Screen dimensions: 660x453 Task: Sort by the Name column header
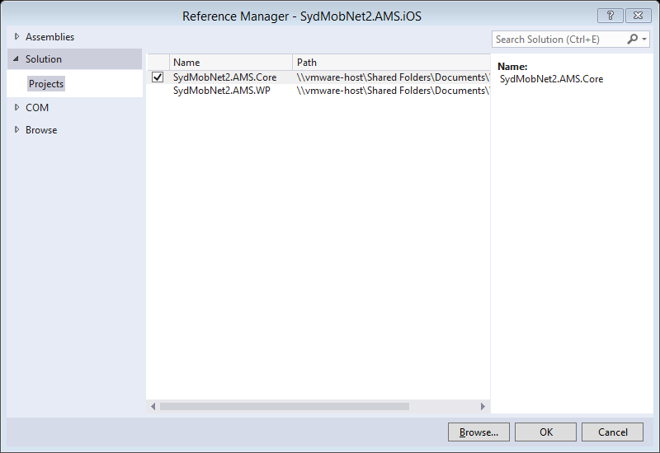(231, 63)
